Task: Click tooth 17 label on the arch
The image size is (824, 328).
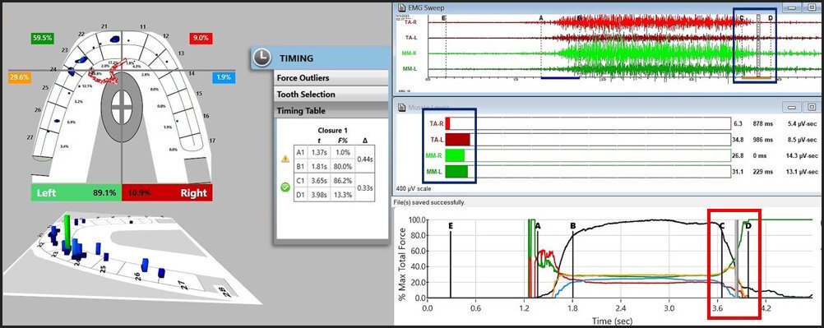Action: point(212,141)
